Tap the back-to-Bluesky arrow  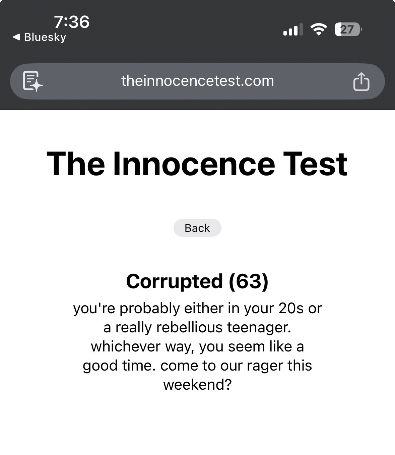16,37
